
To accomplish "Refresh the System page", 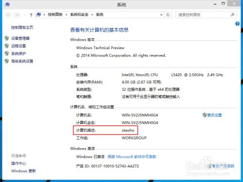I will coord(168,15).
